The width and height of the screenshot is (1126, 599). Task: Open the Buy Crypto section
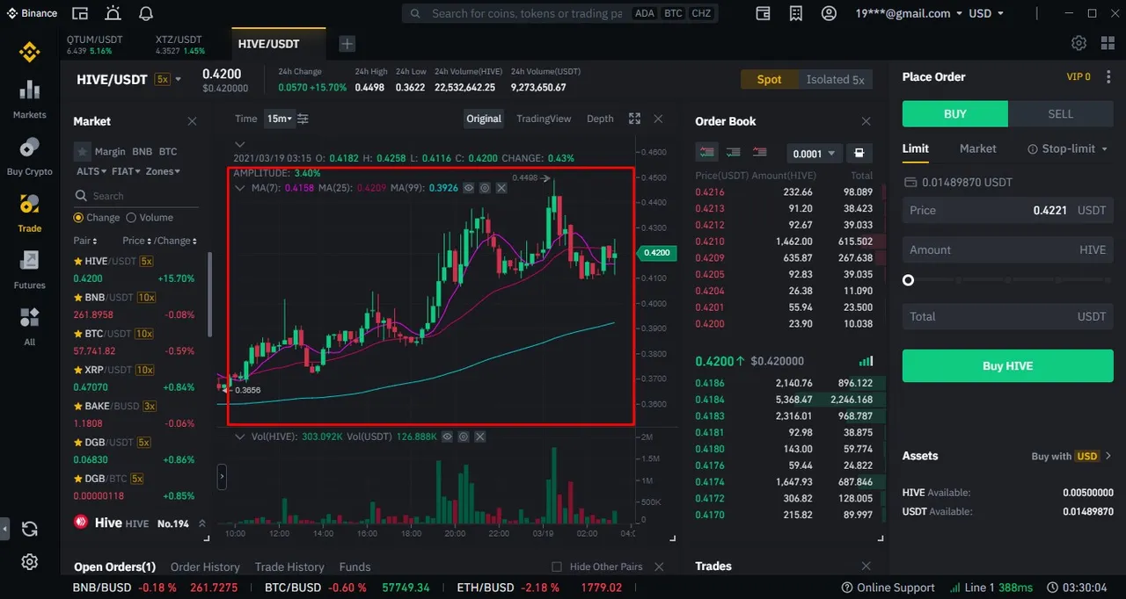tap(29, 156)
